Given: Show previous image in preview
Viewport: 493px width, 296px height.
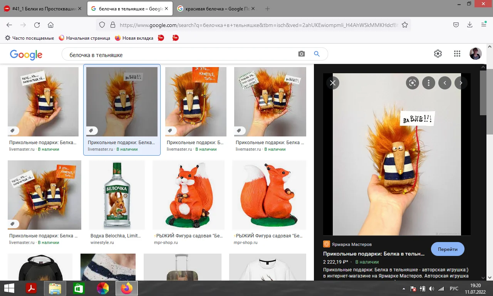Looking at the screenshot, I should point(445,83).
